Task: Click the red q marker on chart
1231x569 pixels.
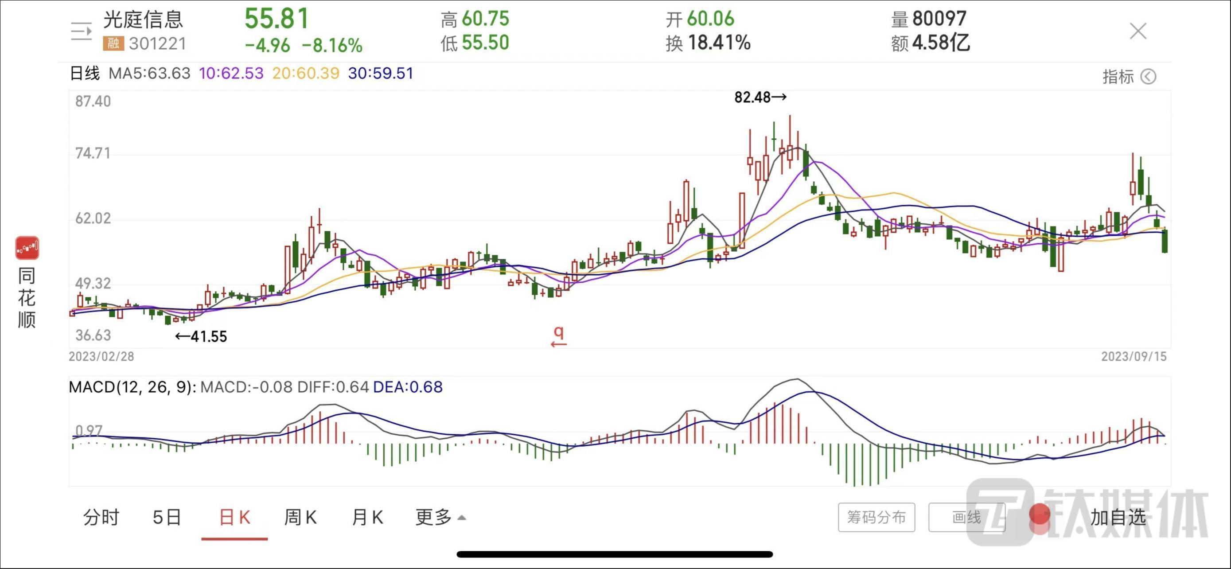Action: click(x=559, y=336)
